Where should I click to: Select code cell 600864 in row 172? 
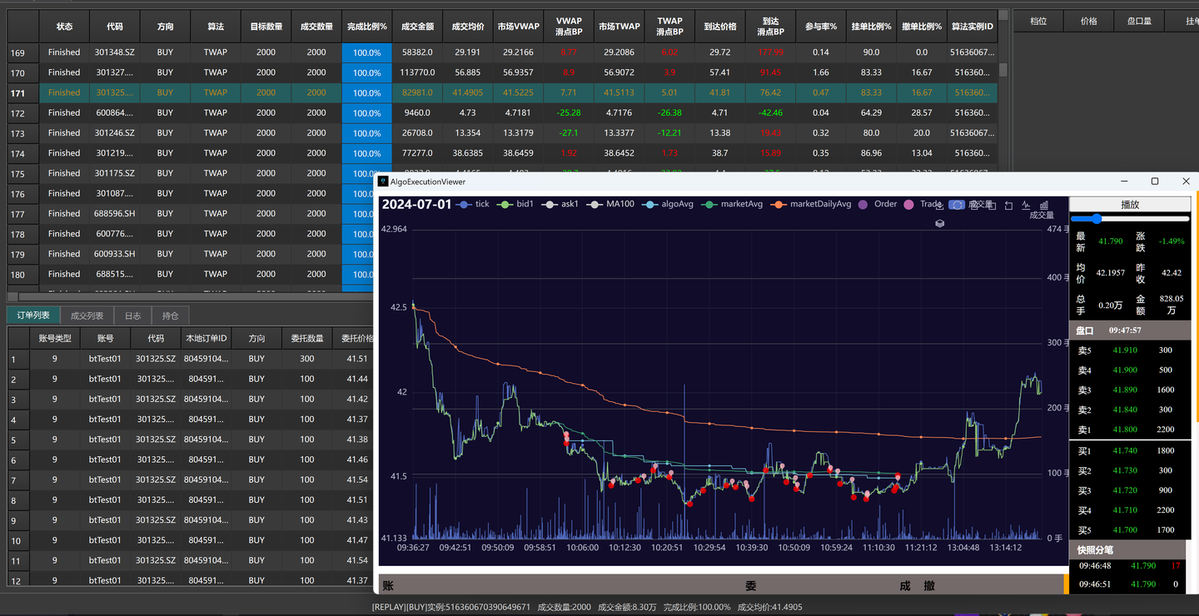tap(115, 113)
